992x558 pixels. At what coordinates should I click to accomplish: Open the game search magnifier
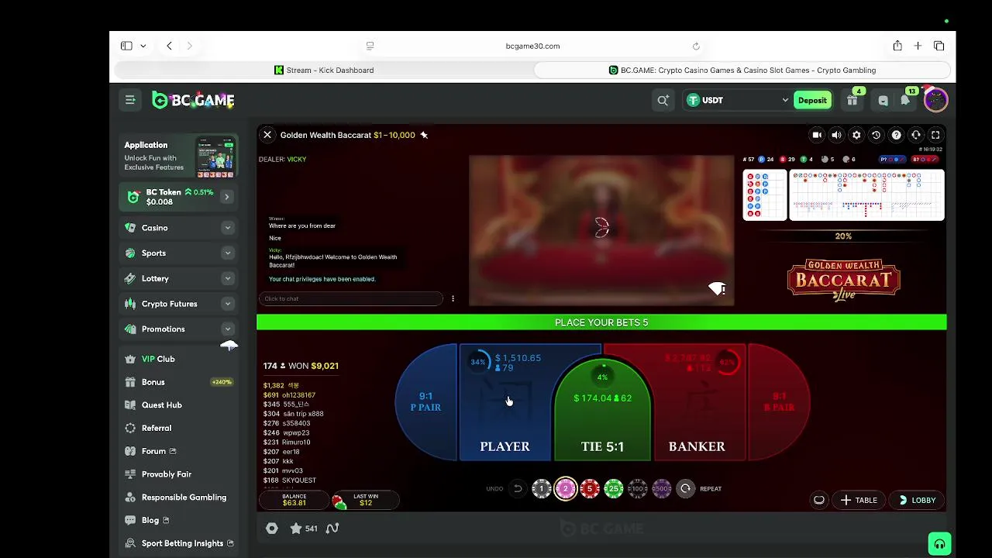pyautogui.click(x=663, y=100)
